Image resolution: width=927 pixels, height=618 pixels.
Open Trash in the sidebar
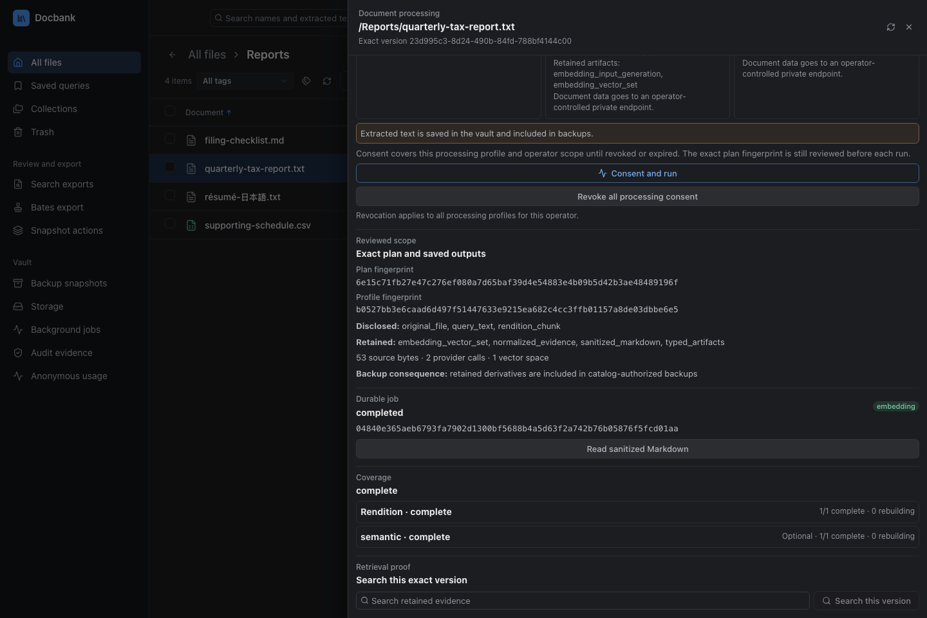pos(74,132)
